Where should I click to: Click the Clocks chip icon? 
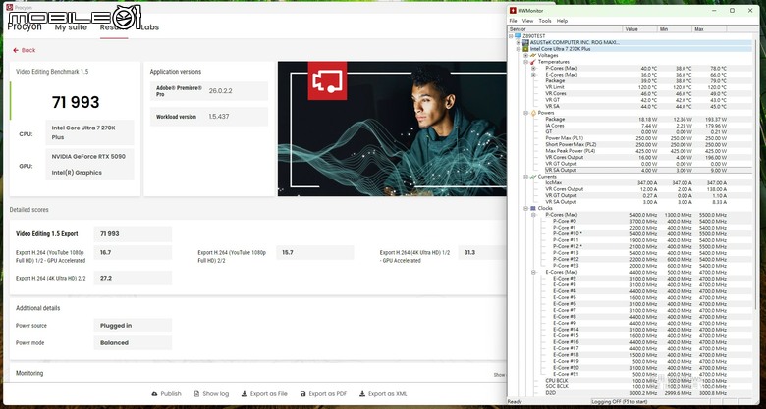pos(533,208)
